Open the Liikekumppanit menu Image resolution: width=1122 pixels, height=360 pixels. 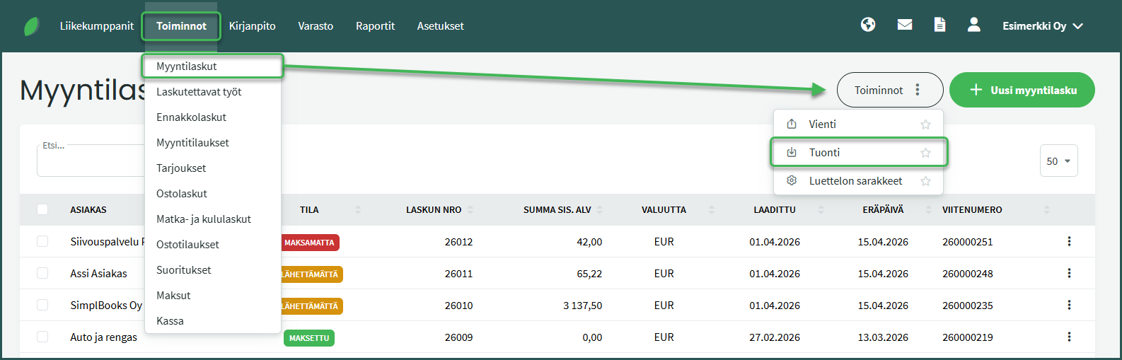point(97,25)
